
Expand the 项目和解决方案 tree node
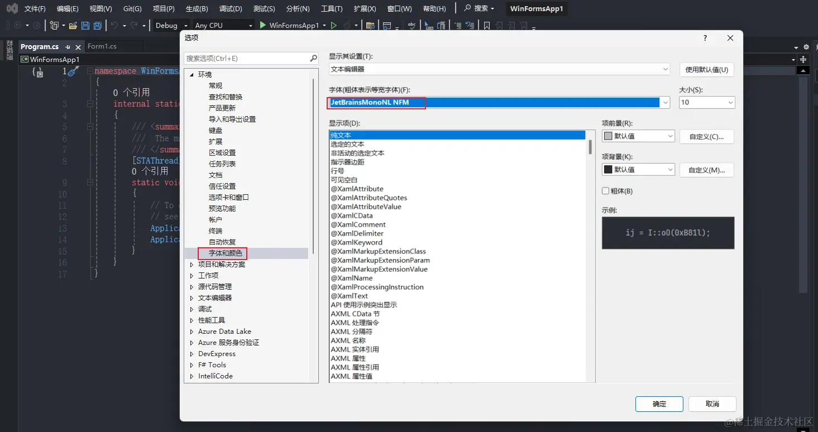pos(192,265)
